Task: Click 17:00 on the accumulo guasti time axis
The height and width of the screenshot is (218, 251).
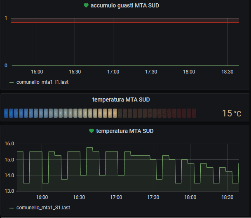Action: [x=113, y=72]
